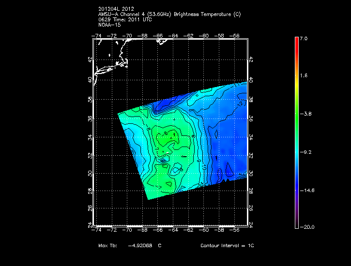Click the 'Contour Interval = 1C' text
This screenshot has height=266, width=351.
click(227, 246)
